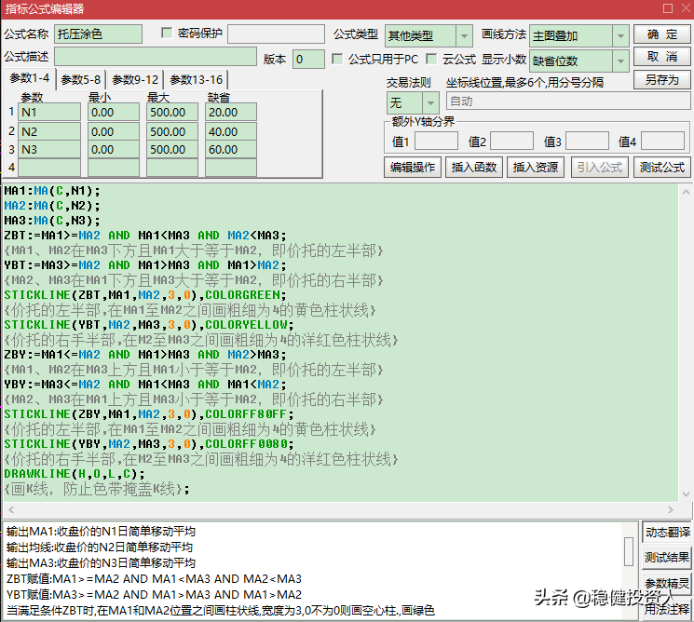Viewport: 694px width, 622px height.
Task: Click the STICKLINE line ending COLORFF0080
Action: pos(149,444)
